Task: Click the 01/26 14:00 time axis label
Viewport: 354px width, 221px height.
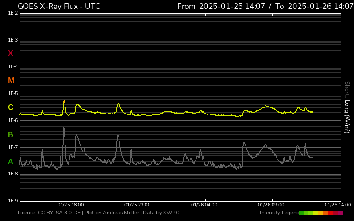Action: pos(337,205)
